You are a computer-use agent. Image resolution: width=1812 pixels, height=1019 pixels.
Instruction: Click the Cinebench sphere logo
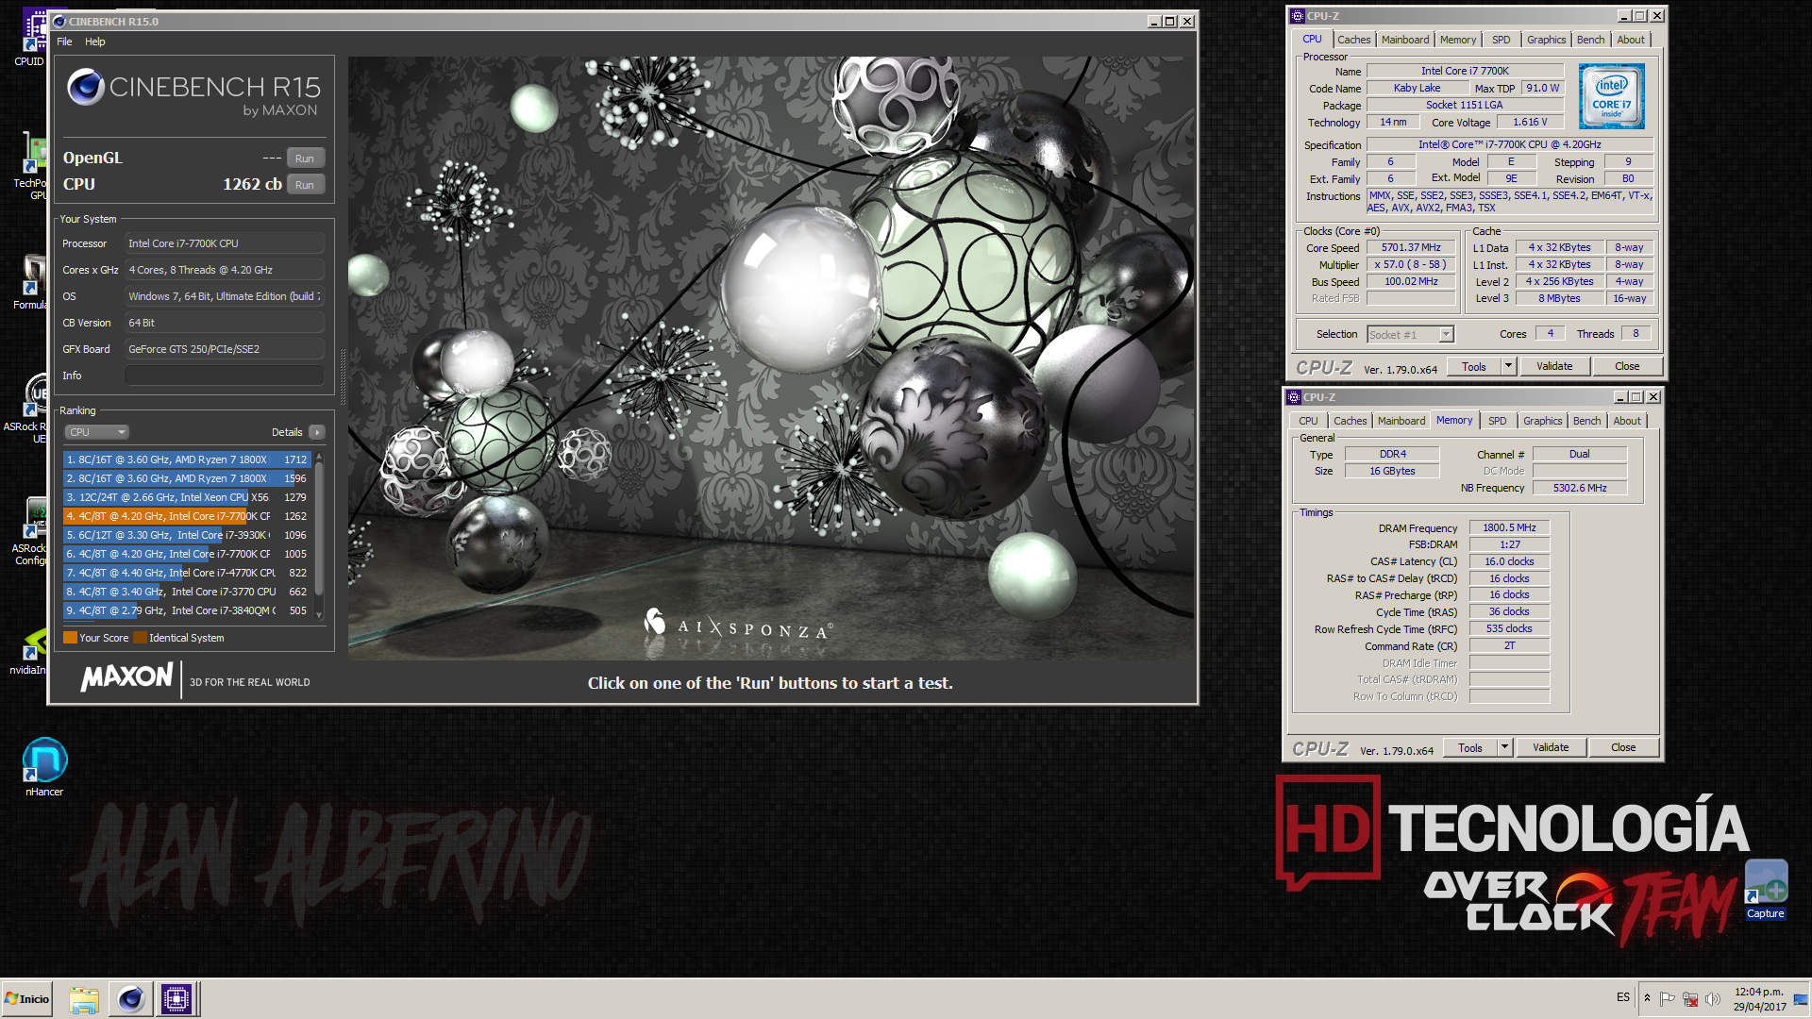pyautogui.click(x=85, y=88)
